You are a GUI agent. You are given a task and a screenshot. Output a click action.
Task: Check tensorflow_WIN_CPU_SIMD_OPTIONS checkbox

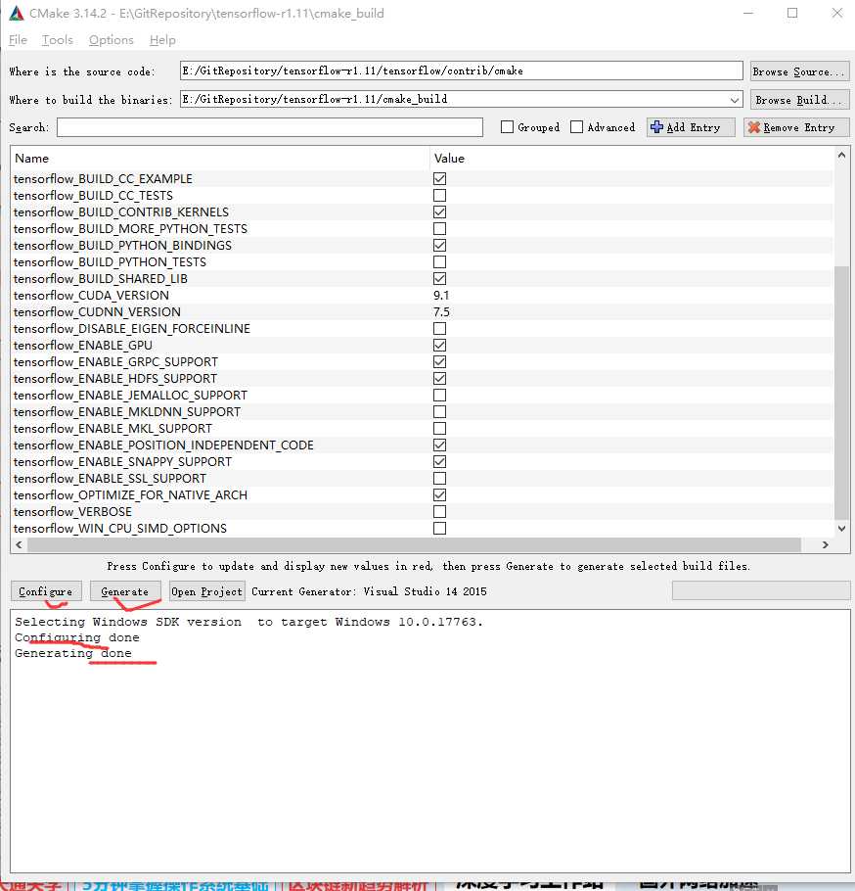click(439, 528)
